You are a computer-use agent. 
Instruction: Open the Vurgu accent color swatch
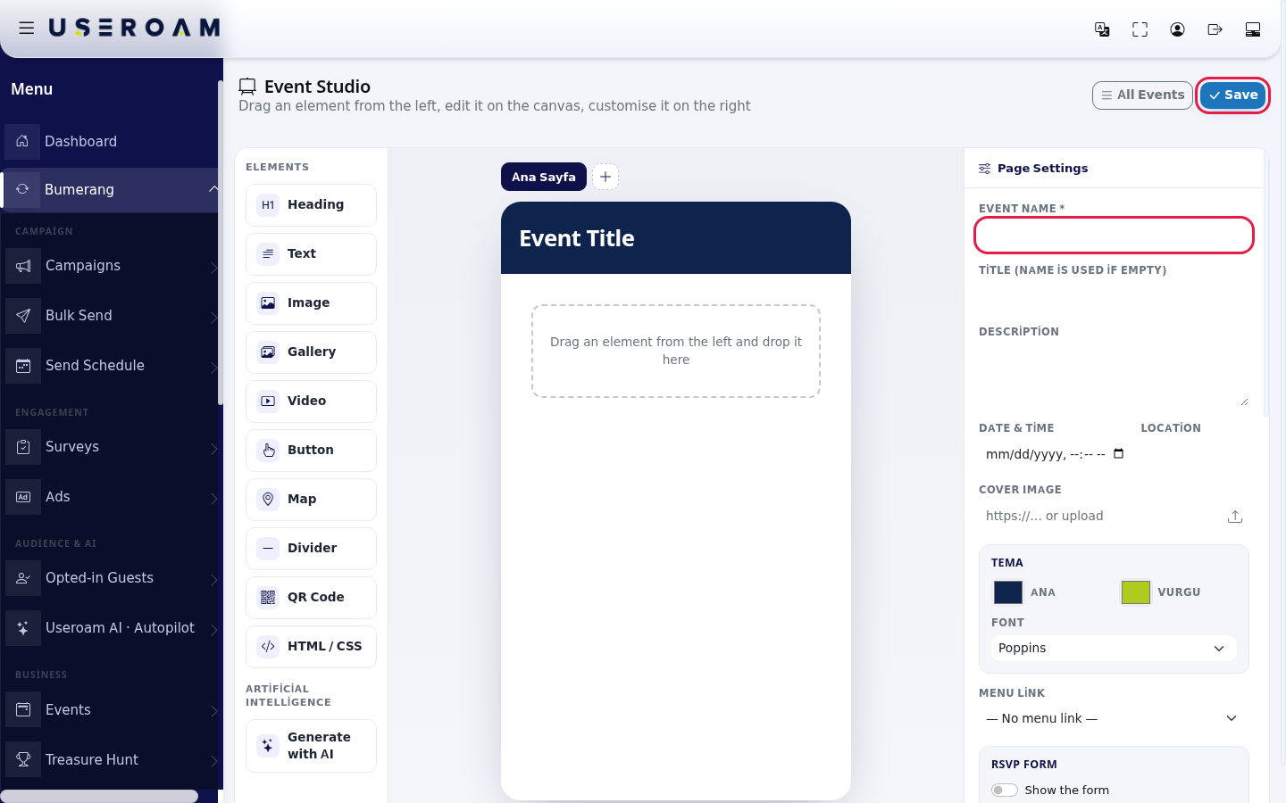1136,592
